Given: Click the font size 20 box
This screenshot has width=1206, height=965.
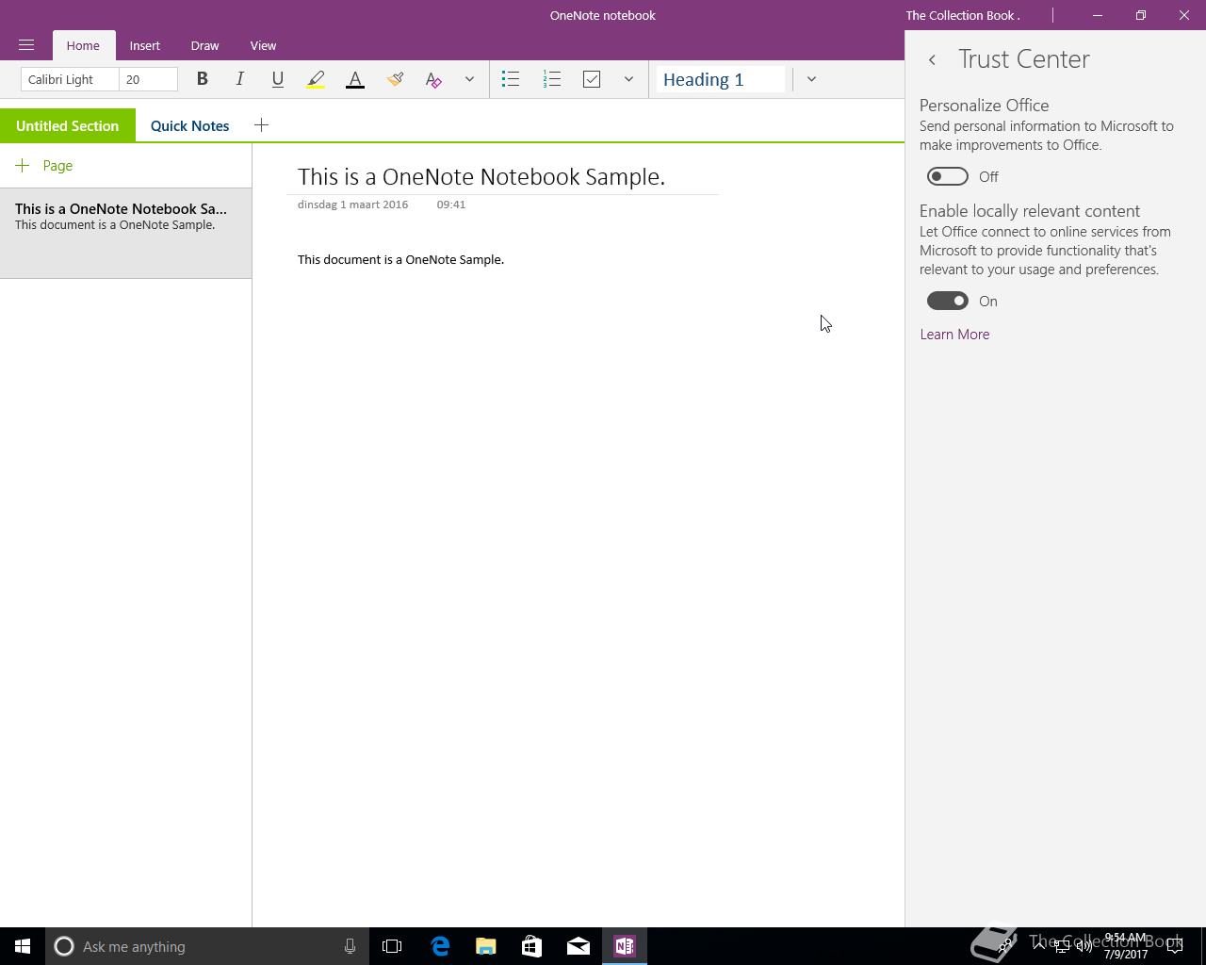Looking at the screenshot, I should coord(148,79).
